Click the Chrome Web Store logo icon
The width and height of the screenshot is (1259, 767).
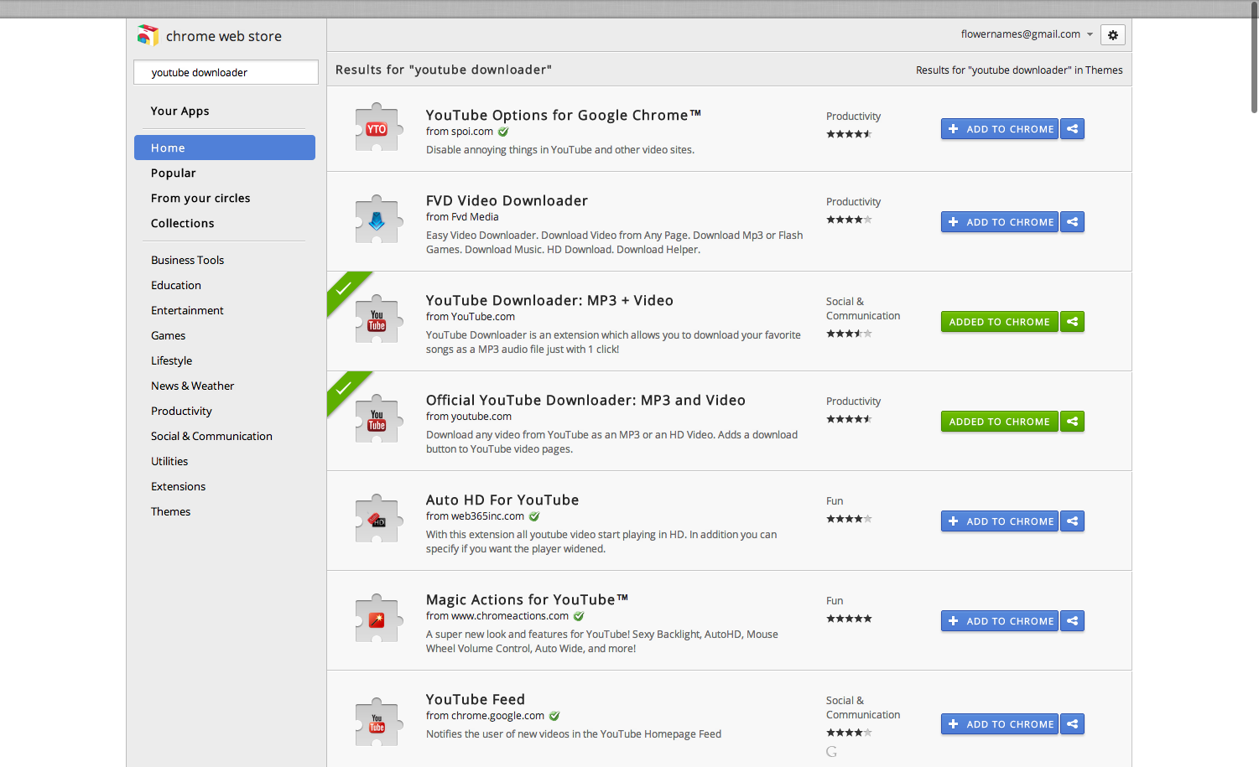(148, 35)
